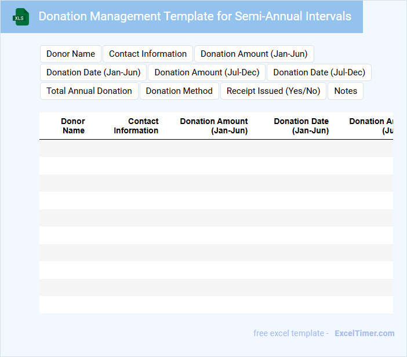Click the Donor Name column header
This screenshot has height=357, width=407.
point(73,126)
